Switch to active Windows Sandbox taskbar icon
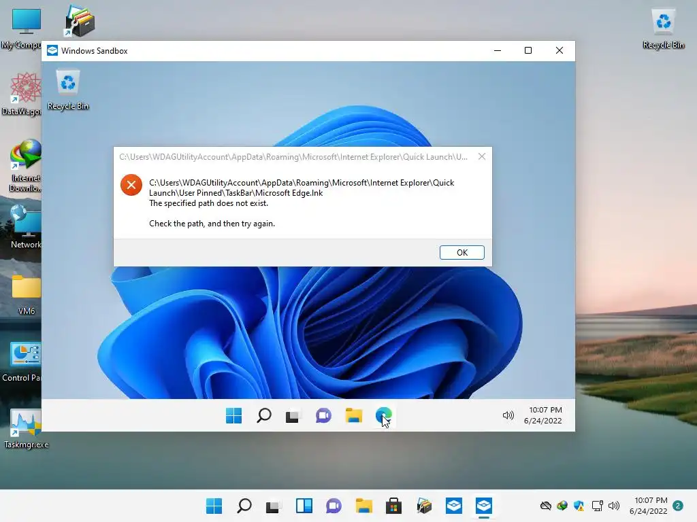Viewport: 697px width, 522px height. [484, 506]
